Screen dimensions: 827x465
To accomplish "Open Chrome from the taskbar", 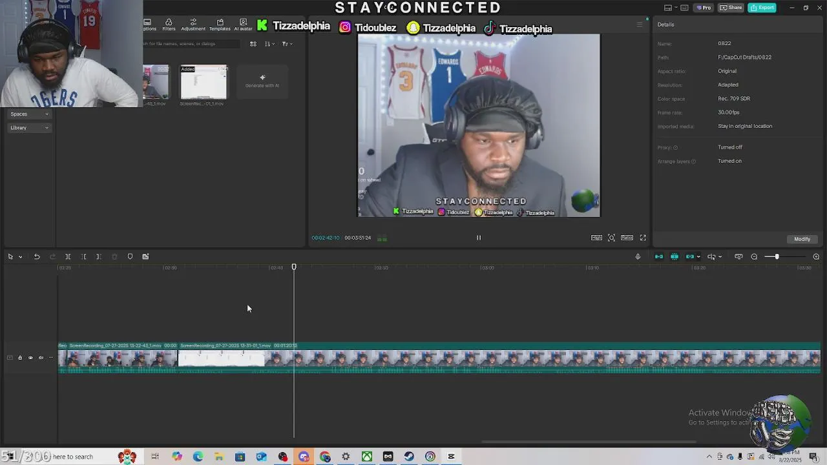I will [325, 457].
